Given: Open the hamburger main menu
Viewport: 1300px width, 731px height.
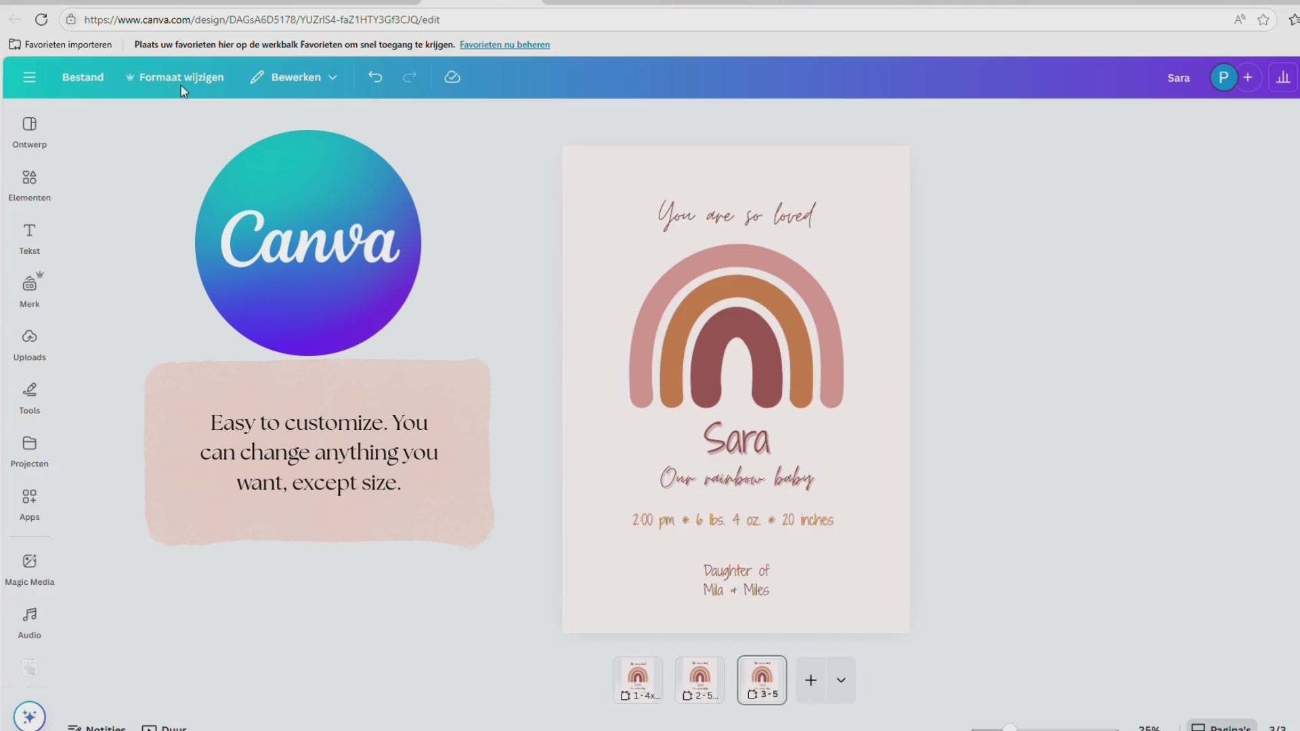Looking at the screenshot, I should point(29,77).
